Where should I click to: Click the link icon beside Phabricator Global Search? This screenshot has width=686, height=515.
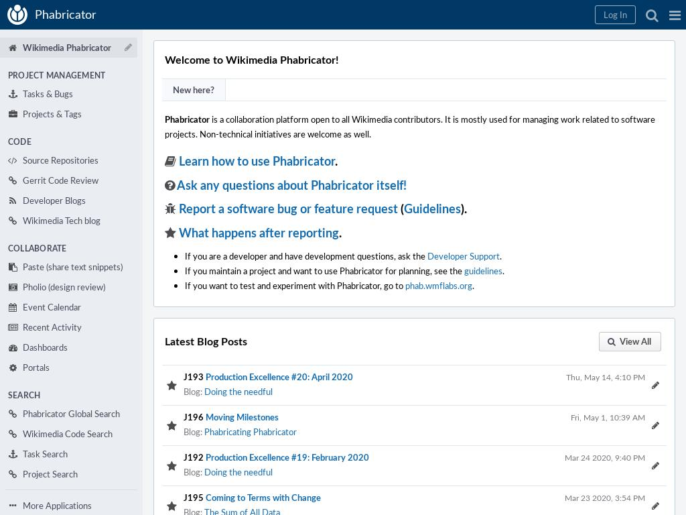[x=13, y=414]
